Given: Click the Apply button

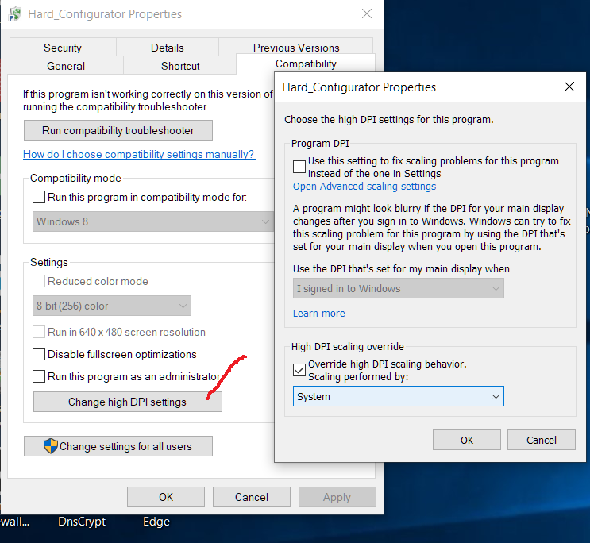Looking at the screenshot, I should [x=337, y=497].
